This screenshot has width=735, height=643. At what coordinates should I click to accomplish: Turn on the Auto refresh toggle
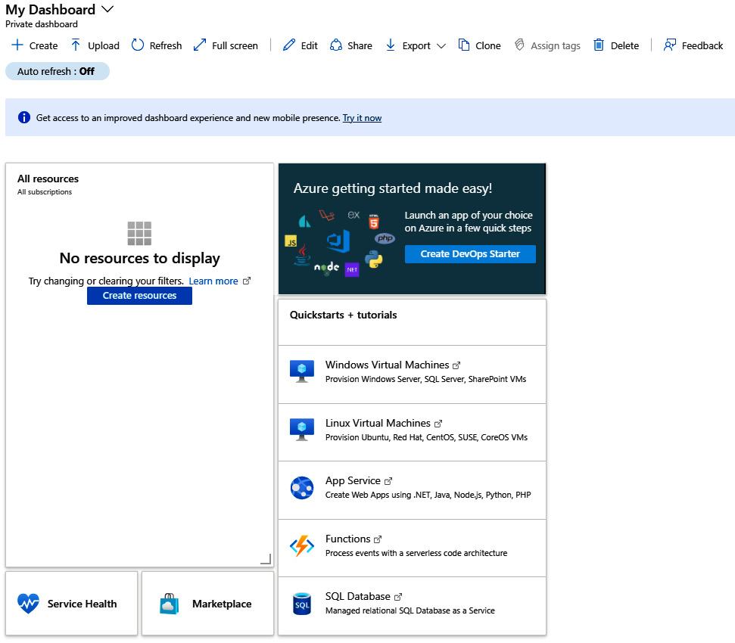57,70
